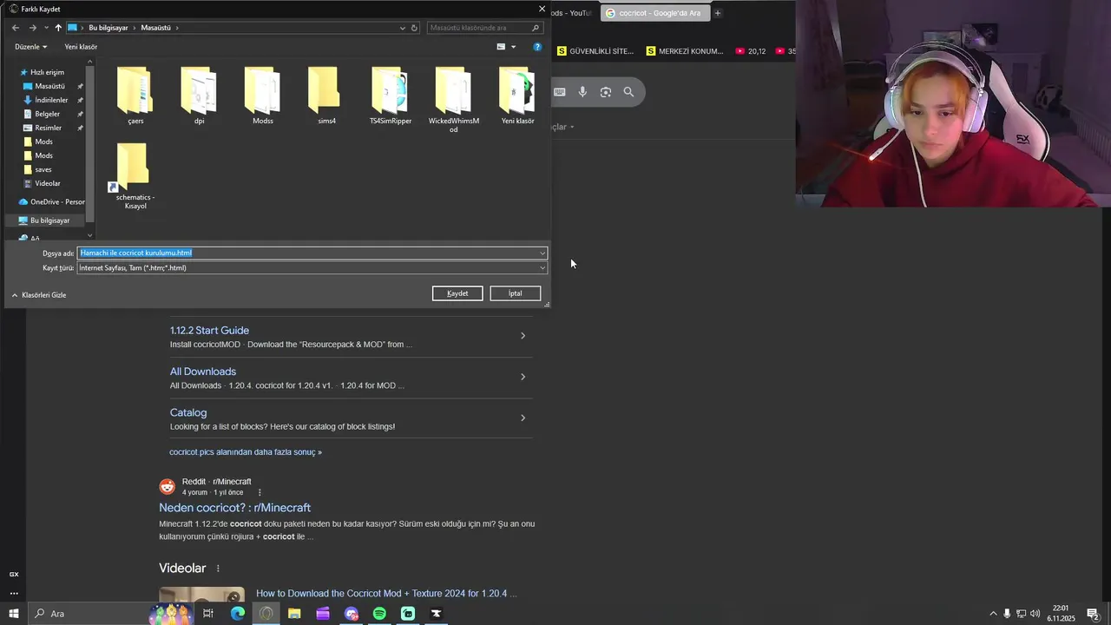The width and height of the screenshot is (1111, 625).
Task: Start voice search with microphone icon
Action: pyautogui.click(x=582, y=92)
